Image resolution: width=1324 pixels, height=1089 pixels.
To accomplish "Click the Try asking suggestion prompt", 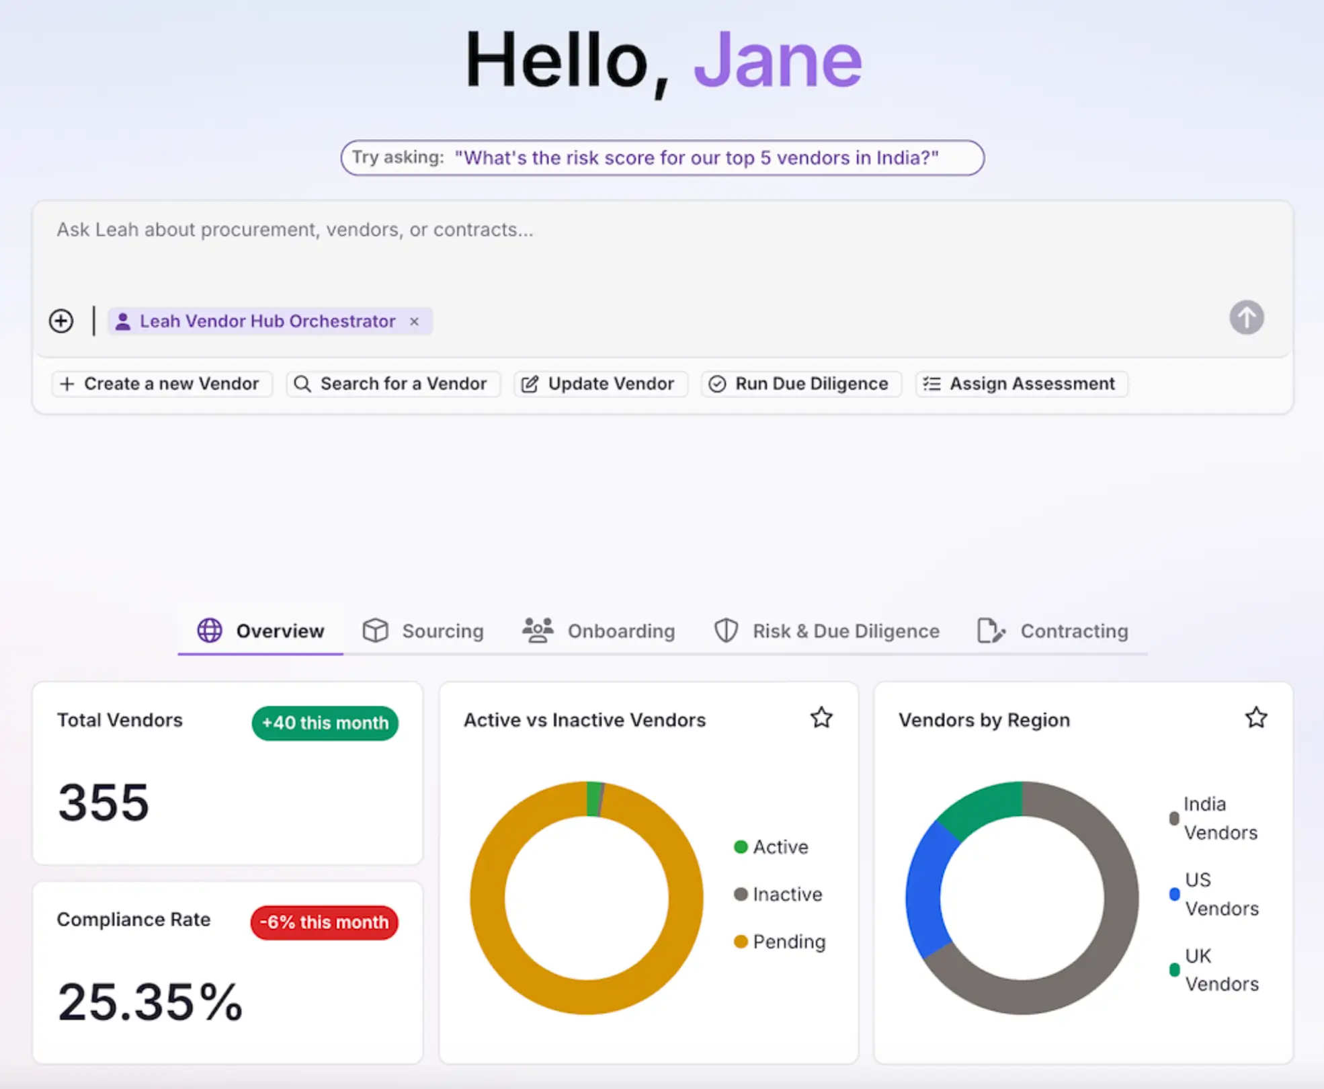I will [662, 158].
